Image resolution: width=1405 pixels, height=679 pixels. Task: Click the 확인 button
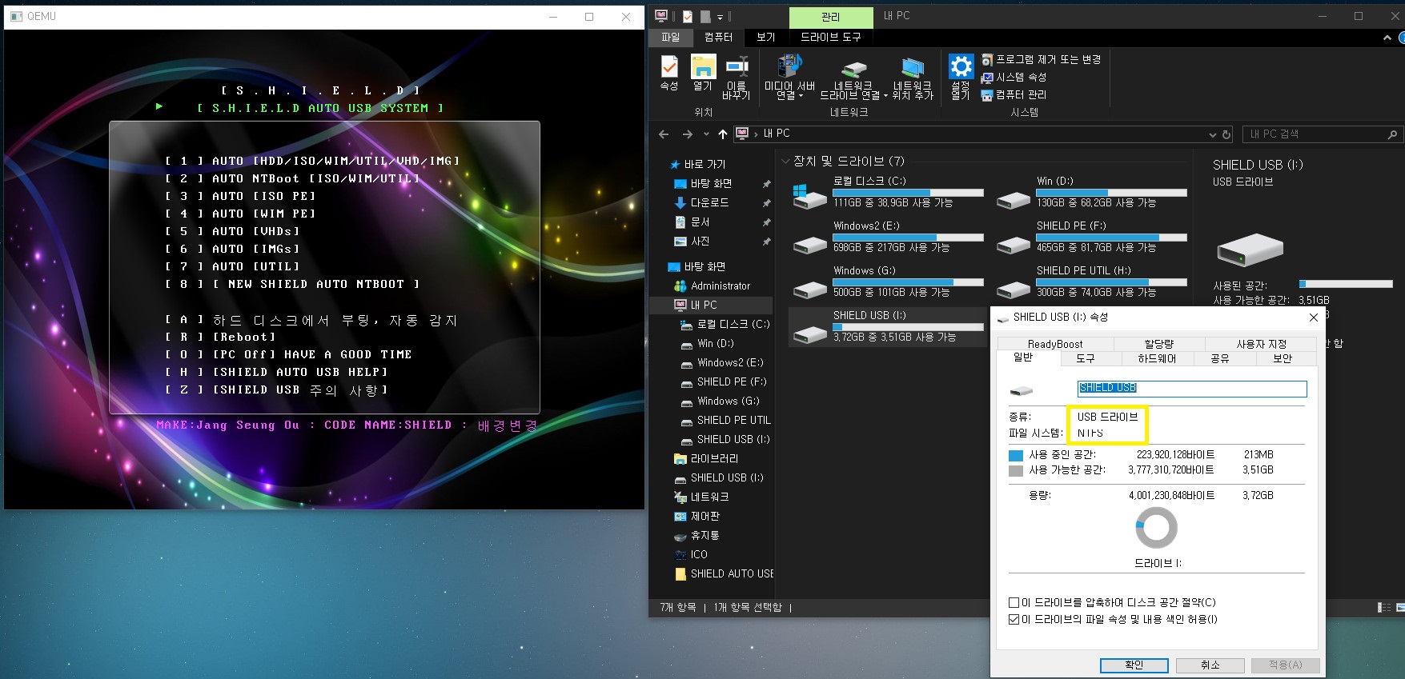click(x=1134, y=665)
